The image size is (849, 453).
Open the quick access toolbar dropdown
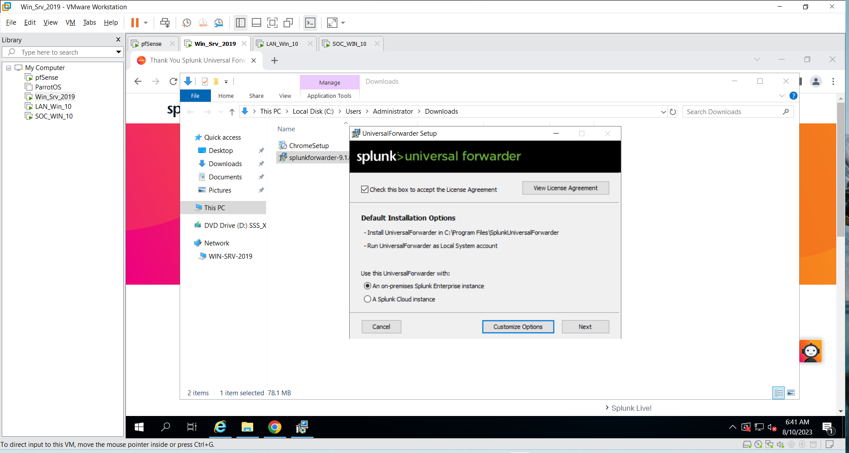226,82
